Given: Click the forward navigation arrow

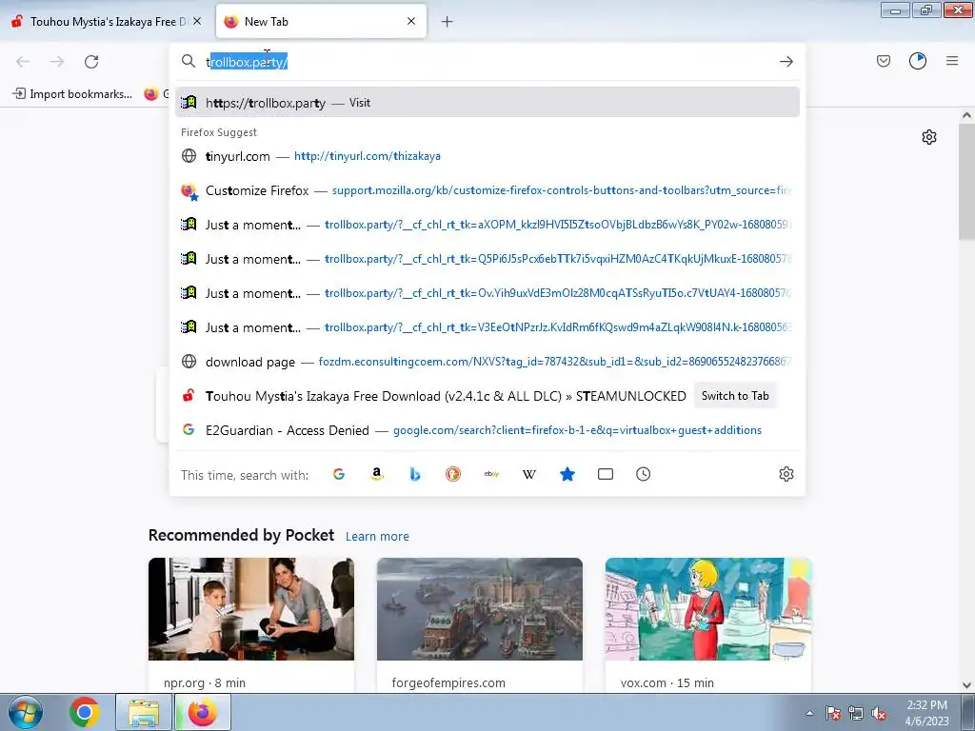Looking at the screenshot, I should 57,62.
